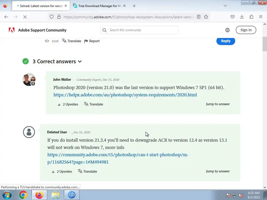
Task: Open the Firefox hamburger menu
Action: 261,17
